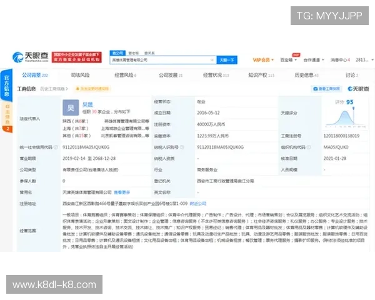
Task: Switch to the 经营风险 tab
Action: 126,75
